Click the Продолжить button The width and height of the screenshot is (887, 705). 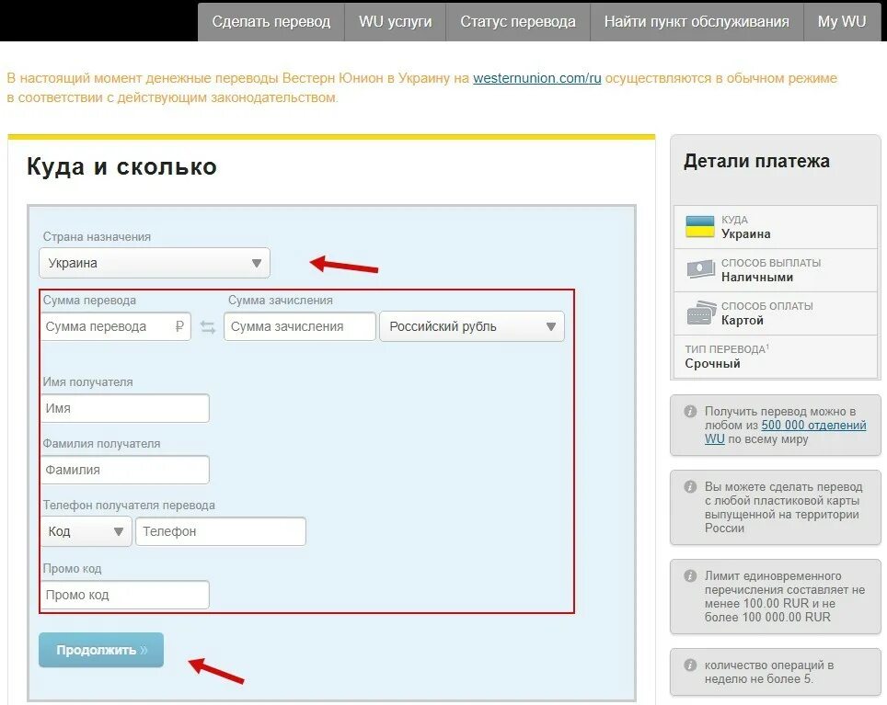click(x=101, y=650)
